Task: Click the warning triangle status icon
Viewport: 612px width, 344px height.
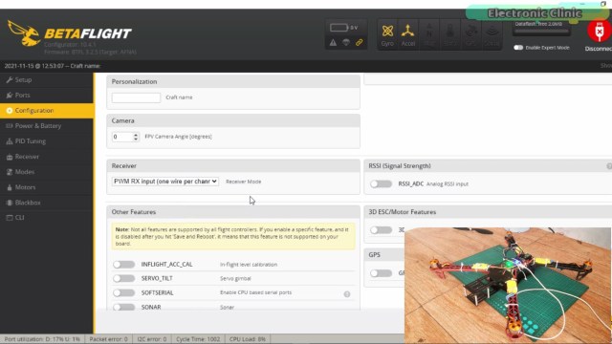Action: (x=333, y=42)
